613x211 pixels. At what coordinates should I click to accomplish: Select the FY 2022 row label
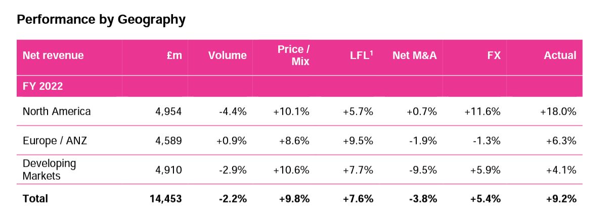(42, 86)
